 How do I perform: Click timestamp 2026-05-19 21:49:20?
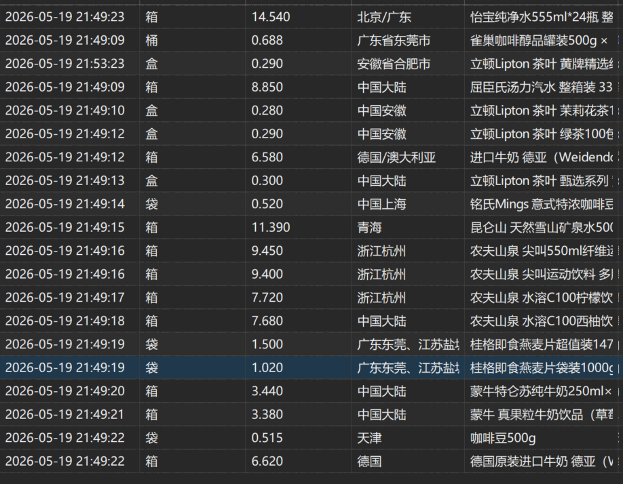(64, 392)
